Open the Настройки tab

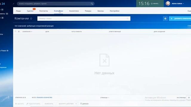pos(115,11)
